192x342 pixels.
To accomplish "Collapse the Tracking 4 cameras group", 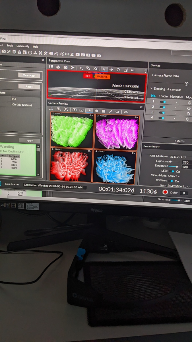I will (151, 89).
